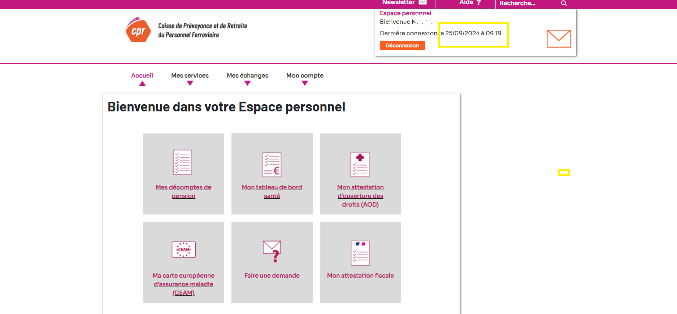Open the Aide menu in top bar

469,3
